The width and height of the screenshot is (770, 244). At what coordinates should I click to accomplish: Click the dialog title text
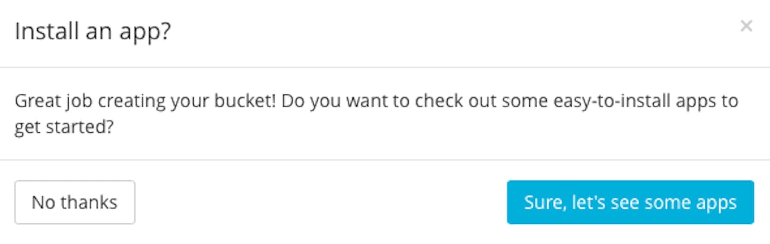[92, 31]
